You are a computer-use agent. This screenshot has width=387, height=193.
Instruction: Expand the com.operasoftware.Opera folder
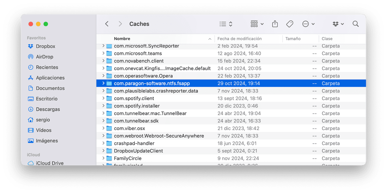[103, 76]
